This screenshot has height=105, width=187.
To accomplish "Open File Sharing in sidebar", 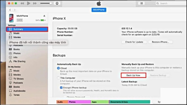I will pos(19,61).
